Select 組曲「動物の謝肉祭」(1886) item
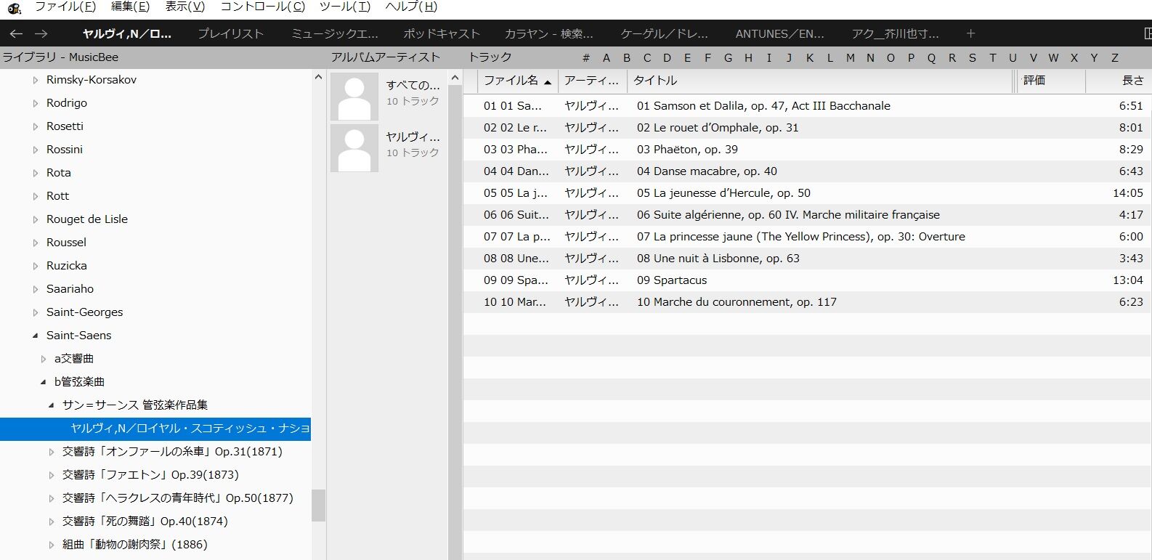Viewport: 1152px width, 560px height. click(x=135, y=545)
